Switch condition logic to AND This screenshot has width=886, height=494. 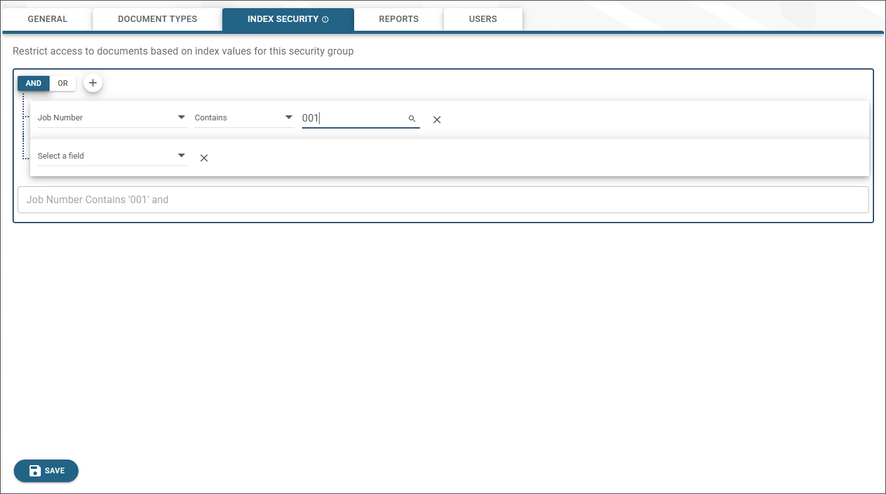[x=33, y=83]
